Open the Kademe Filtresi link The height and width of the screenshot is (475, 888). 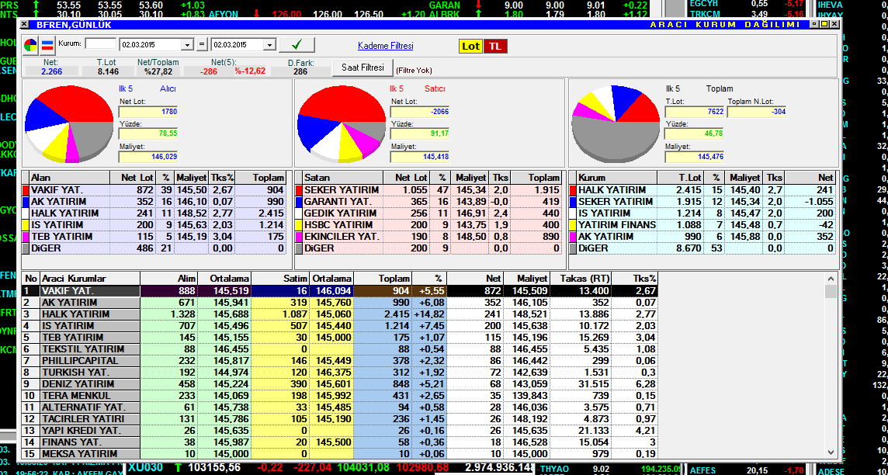pyautogui.click(x=385, y=47)
